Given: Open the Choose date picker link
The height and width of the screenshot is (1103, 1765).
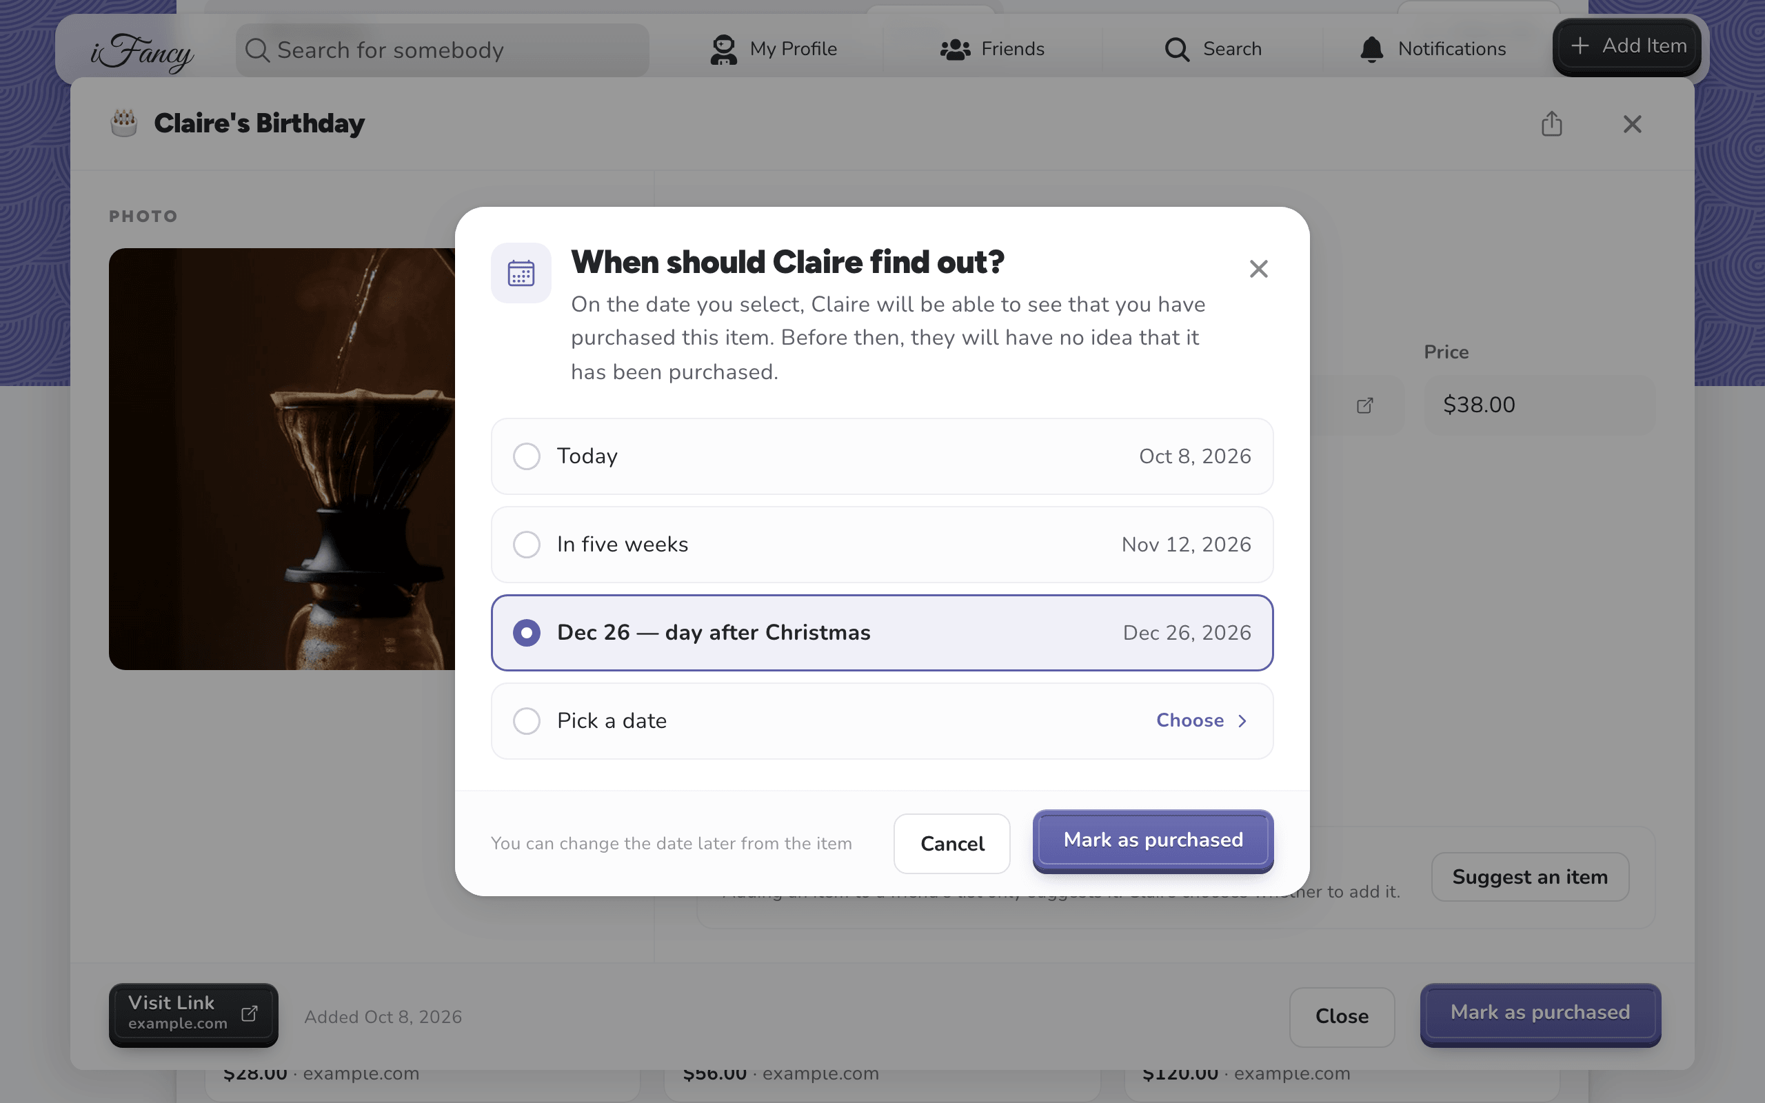Looking at the screenshot, I should [x=1201, y=721].
